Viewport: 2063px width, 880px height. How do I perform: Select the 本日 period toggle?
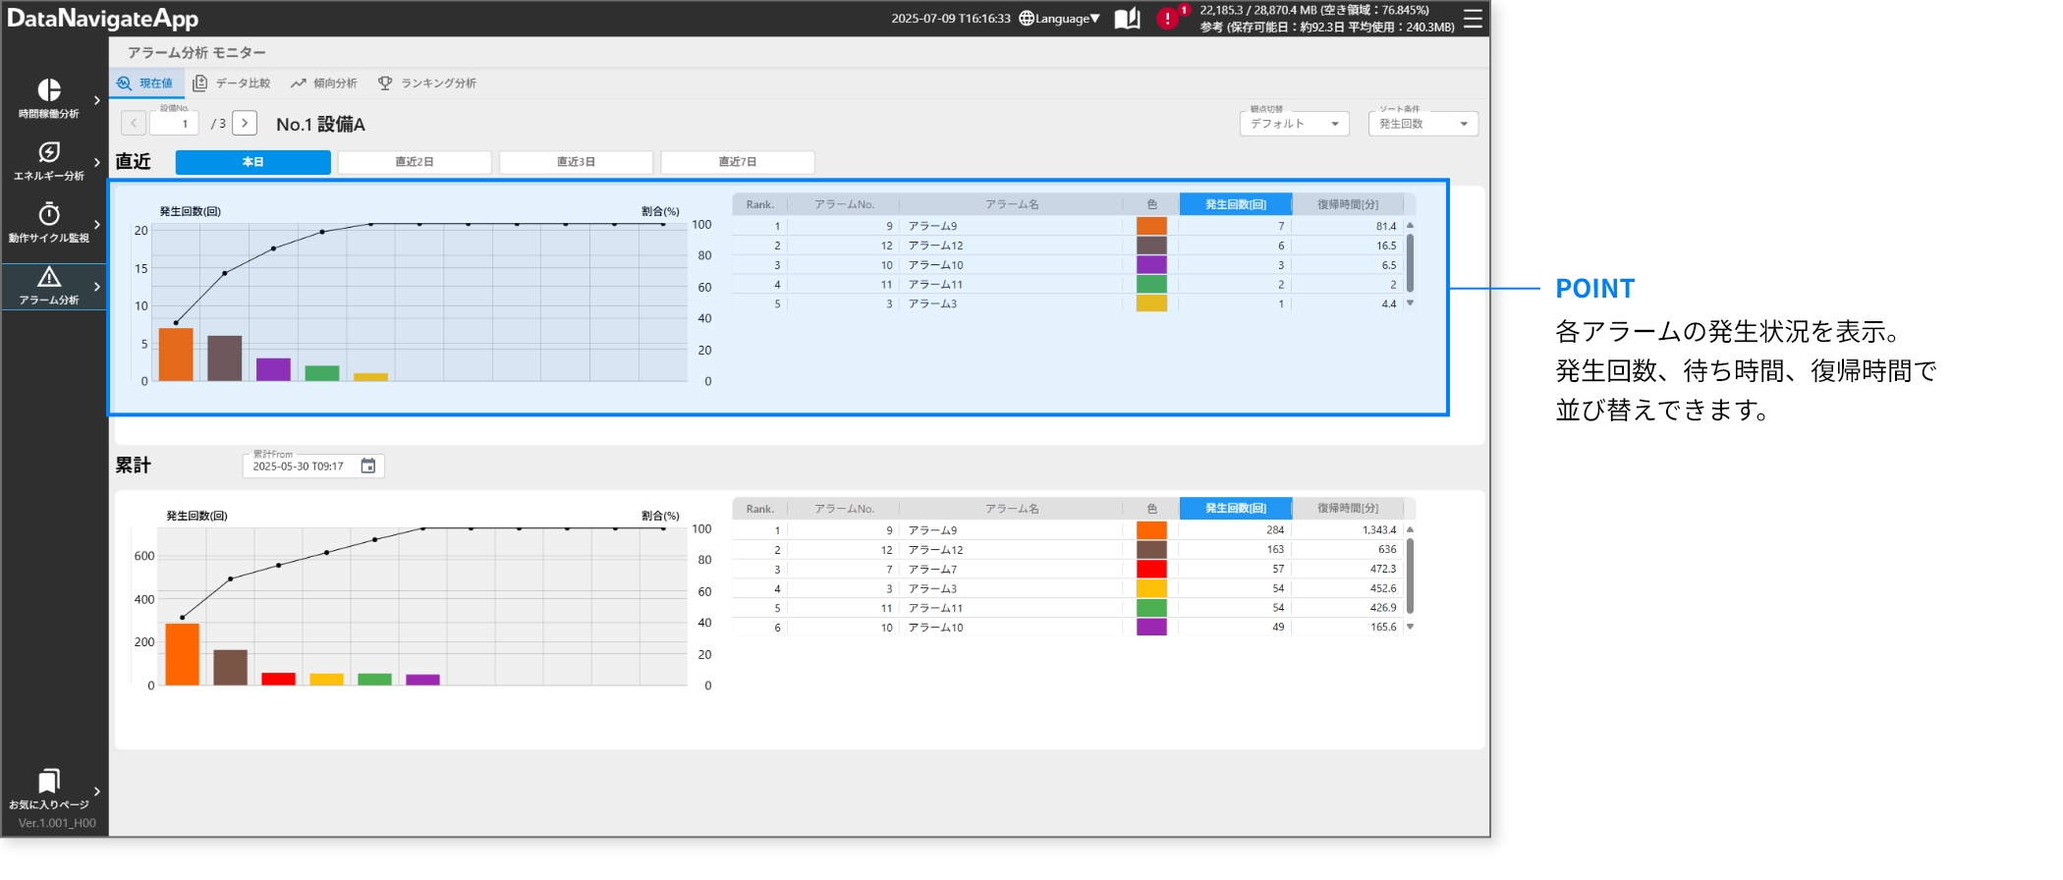pyautogui.click(x=252, y=162)
